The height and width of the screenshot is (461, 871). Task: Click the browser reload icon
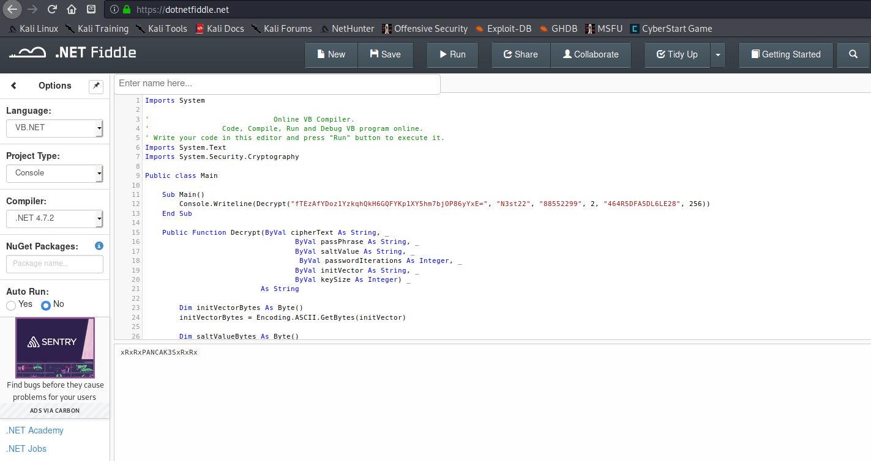pos(52,9)
